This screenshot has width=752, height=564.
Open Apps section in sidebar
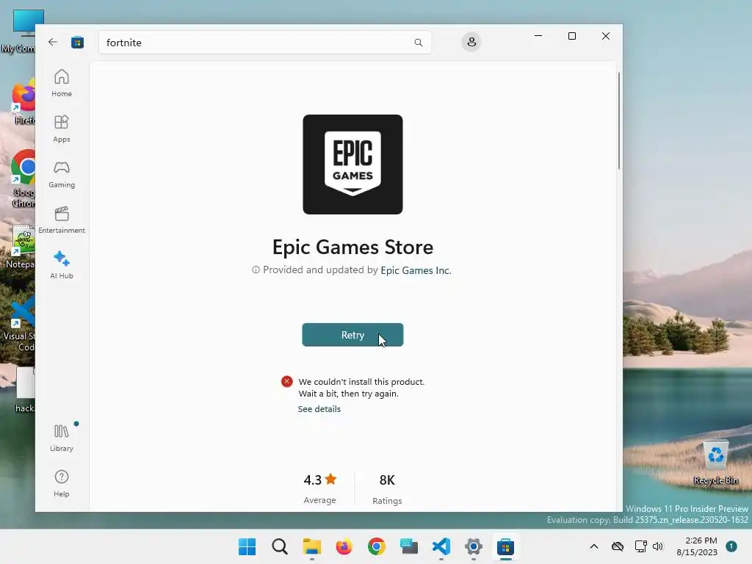(x=62, y=129)
